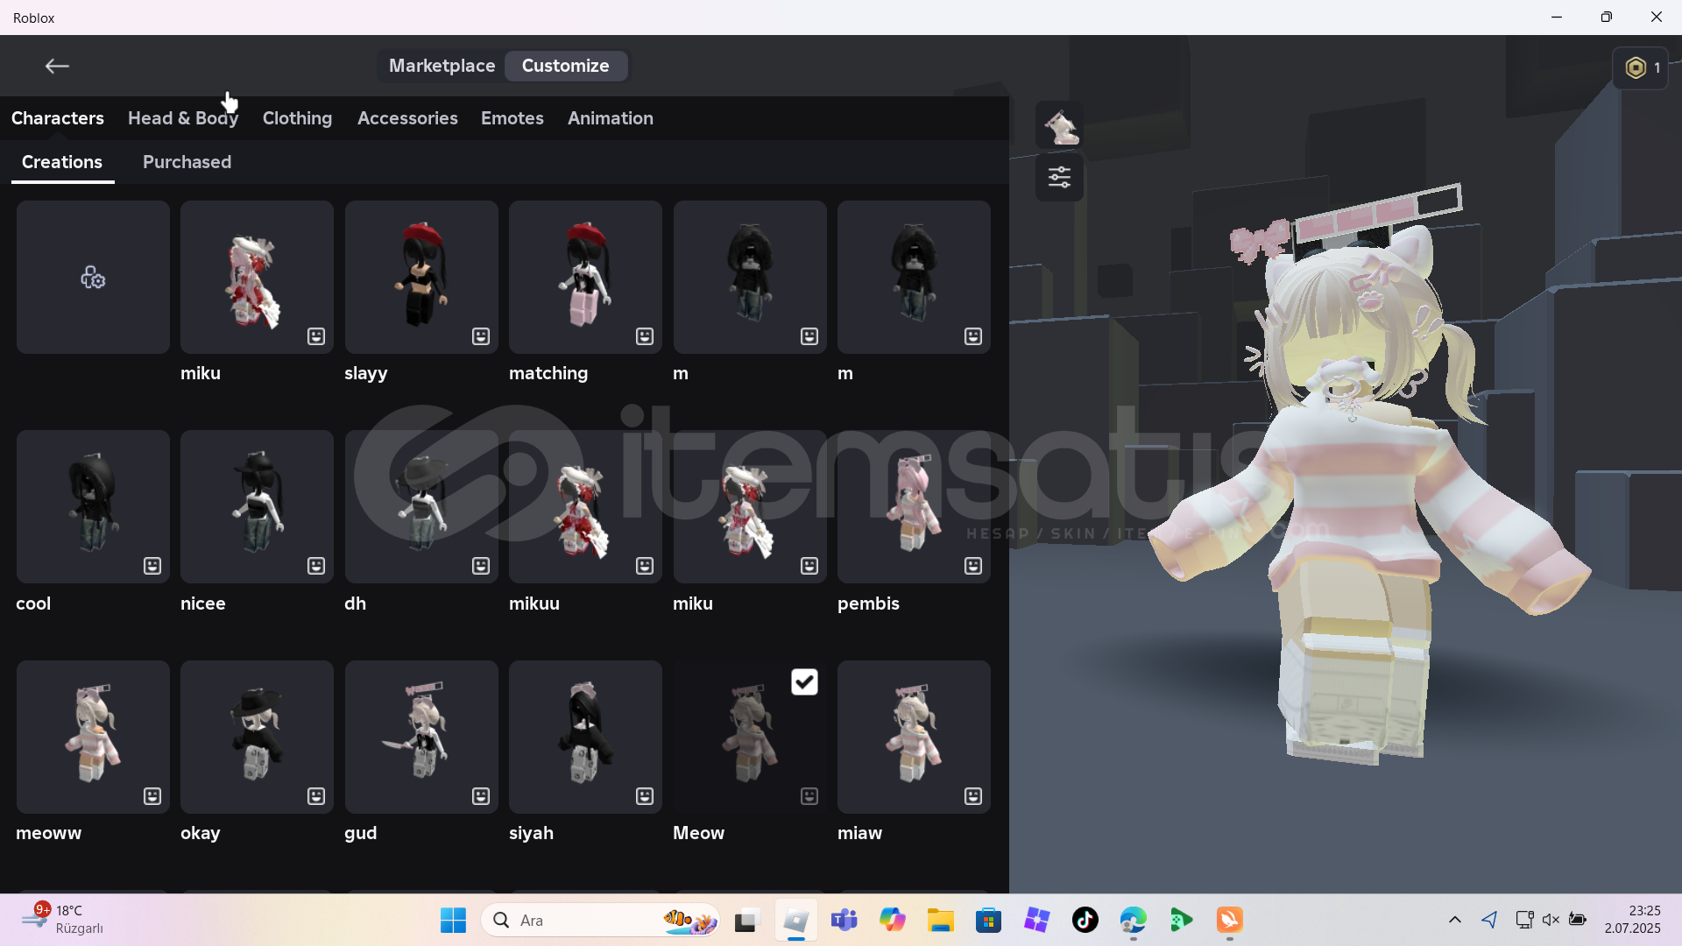Select the matching outfit thumbnail
1682x946 pixels.
[x=585, y=278]
